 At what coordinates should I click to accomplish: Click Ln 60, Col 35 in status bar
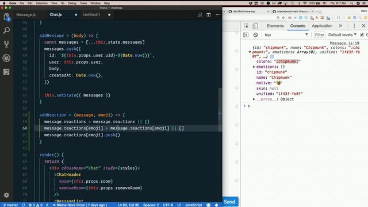click(x=128, y=205)
